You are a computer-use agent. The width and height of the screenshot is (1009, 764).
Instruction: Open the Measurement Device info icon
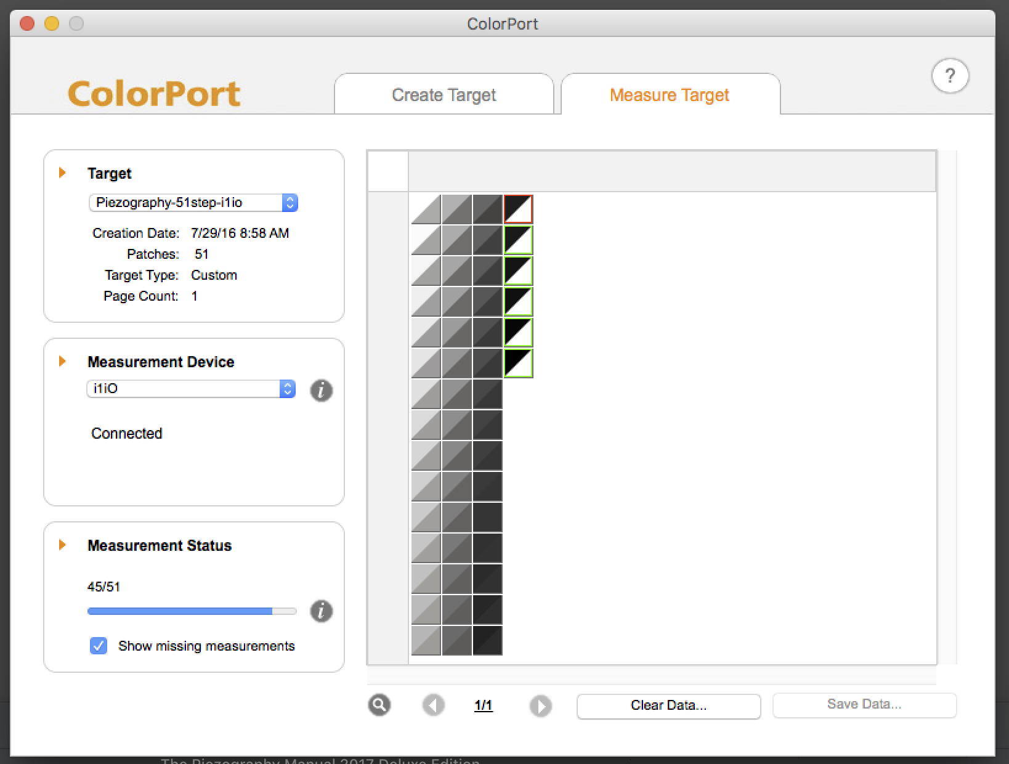pyautogui.click(x=321, y=390)
